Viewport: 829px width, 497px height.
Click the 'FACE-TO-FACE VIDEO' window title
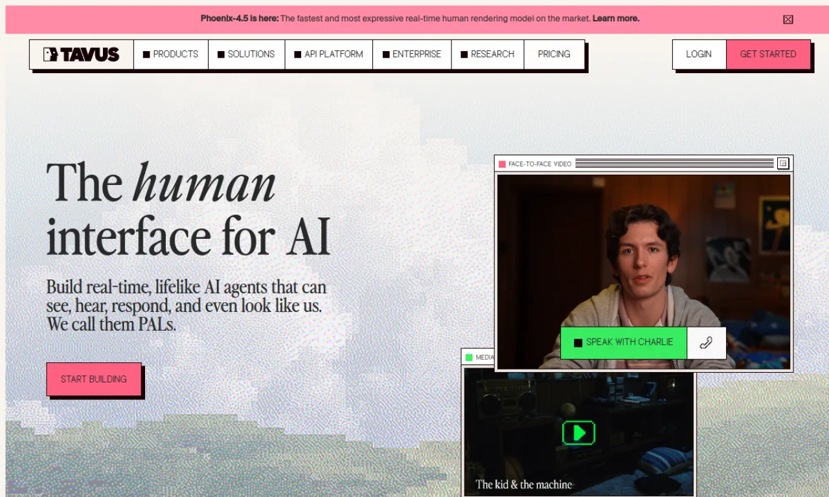pyautogui.click(x=540, y=164)
